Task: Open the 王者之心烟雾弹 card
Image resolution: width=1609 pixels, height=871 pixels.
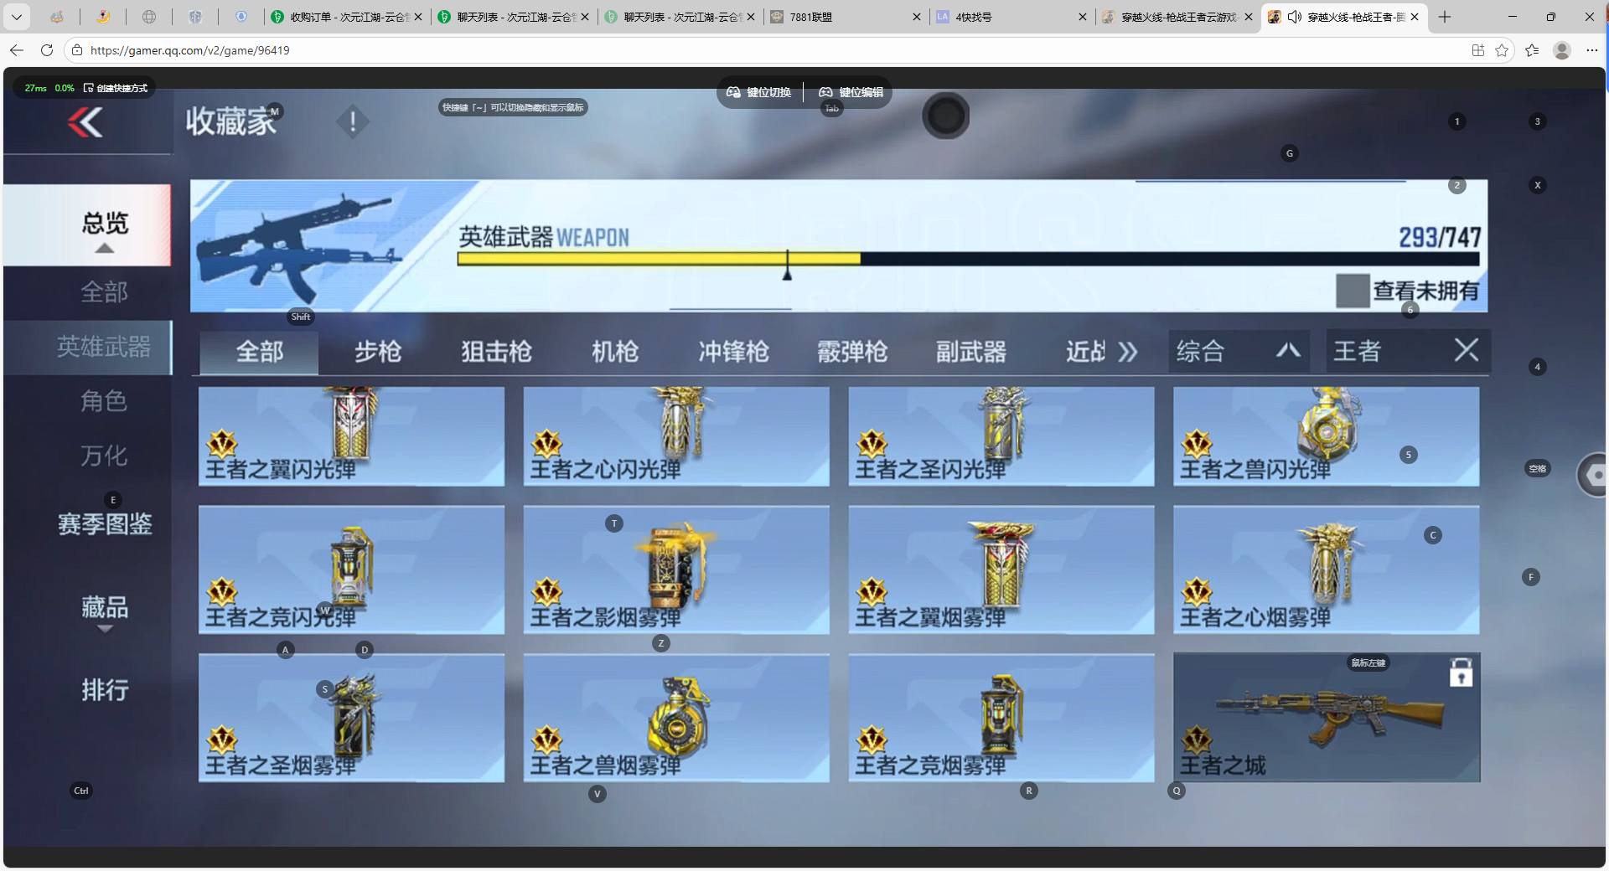Action: tap(1327, 569)
